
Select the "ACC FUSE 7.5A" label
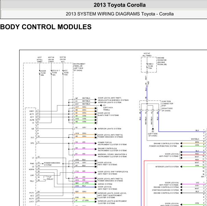pos(66,73)
